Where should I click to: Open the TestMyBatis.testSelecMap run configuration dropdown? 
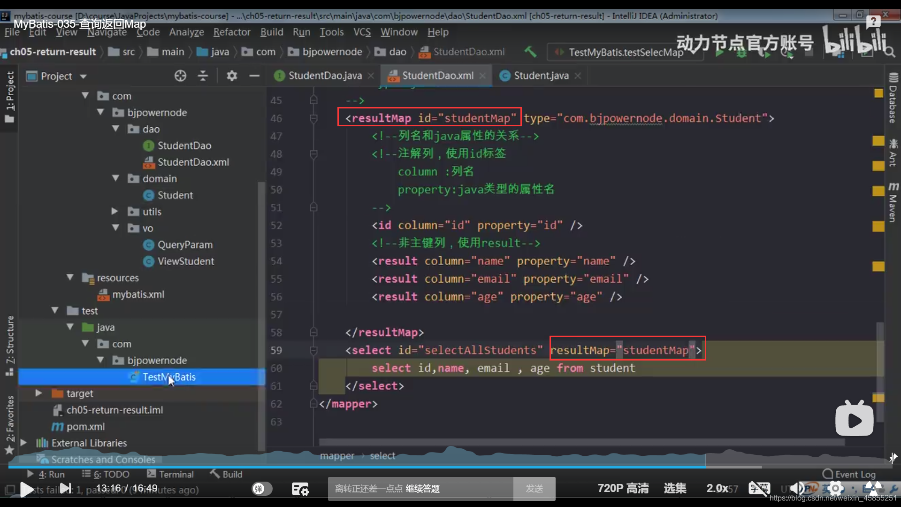pos(625,52)
